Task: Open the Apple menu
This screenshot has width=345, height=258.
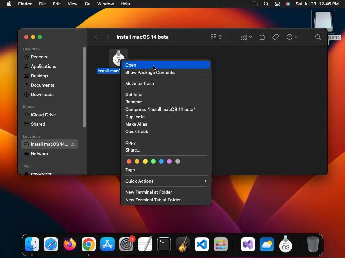Action: 9,4
